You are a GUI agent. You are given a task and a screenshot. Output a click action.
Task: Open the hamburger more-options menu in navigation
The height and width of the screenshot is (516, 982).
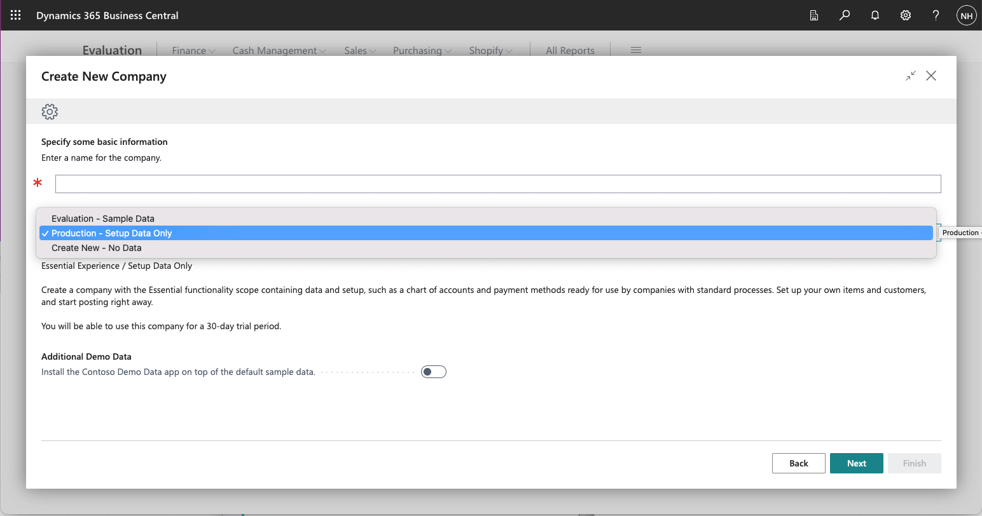[636, 50]
